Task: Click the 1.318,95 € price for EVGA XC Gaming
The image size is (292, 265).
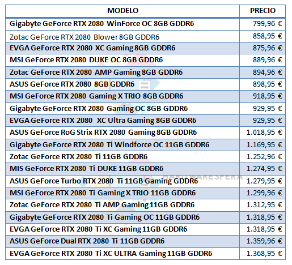Action: coord(263,229)
